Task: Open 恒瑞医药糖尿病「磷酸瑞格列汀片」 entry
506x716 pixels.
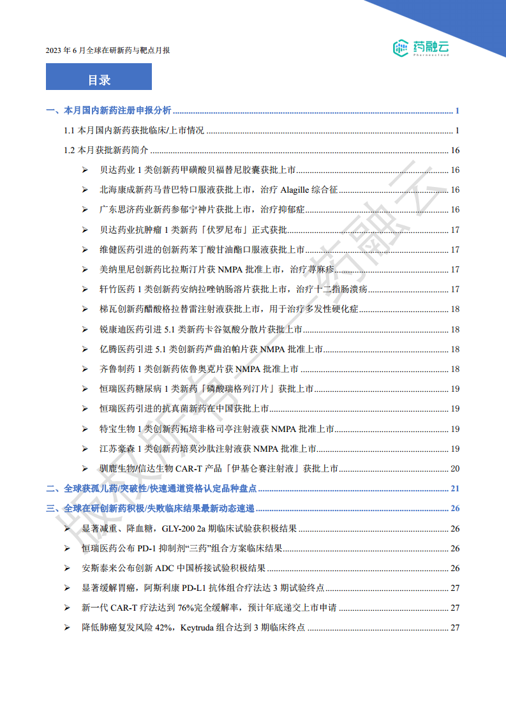Action: click(x=271, y=389)
